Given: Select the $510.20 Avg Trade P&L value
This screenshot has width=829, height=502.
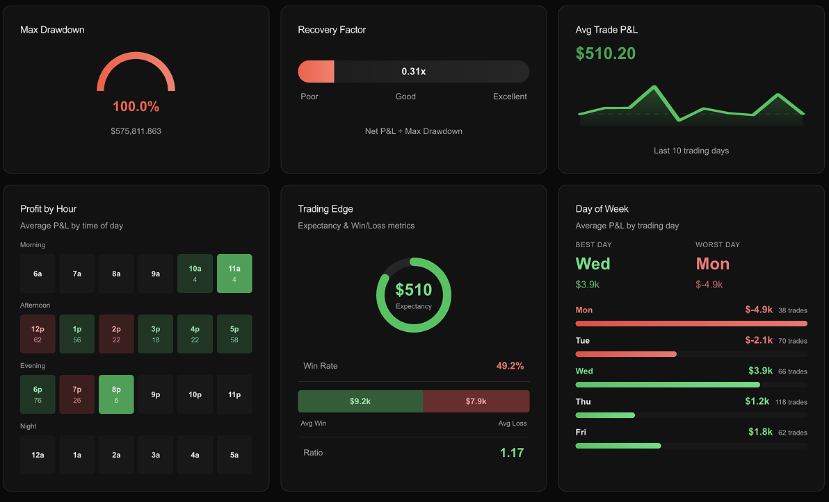Looking at the screenshot, I should point(605,53).
